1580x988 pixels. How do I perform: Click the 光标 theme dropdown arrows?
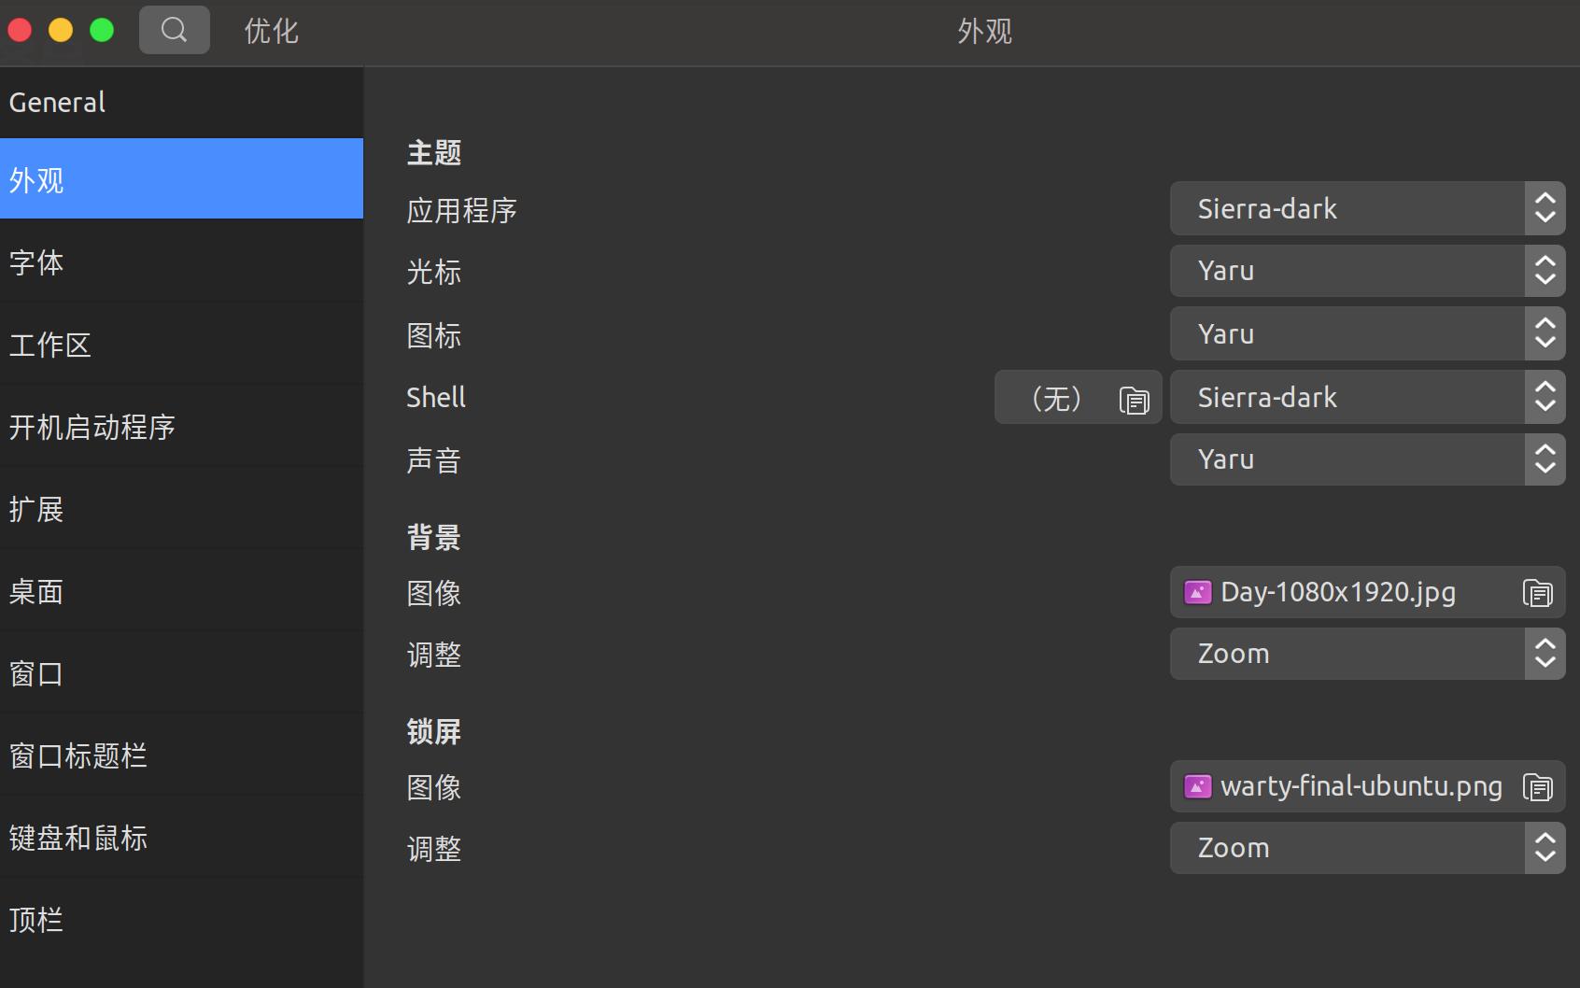(1545, 271)
